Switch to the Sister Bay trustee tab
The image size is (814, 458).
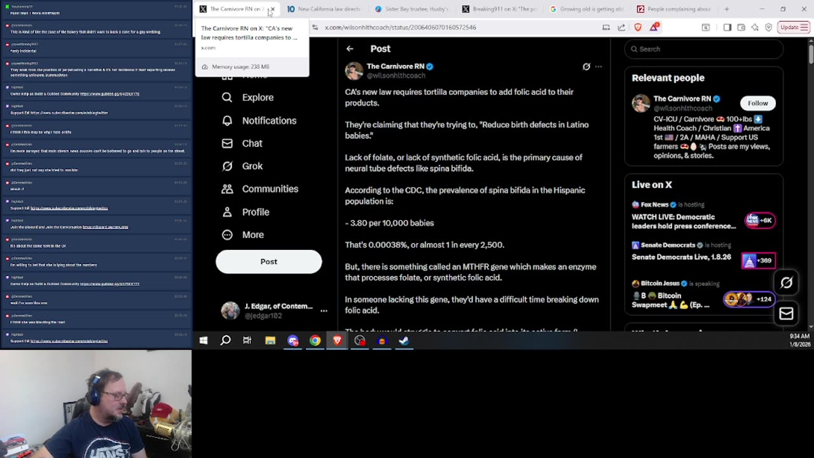(x=411, y=9)
